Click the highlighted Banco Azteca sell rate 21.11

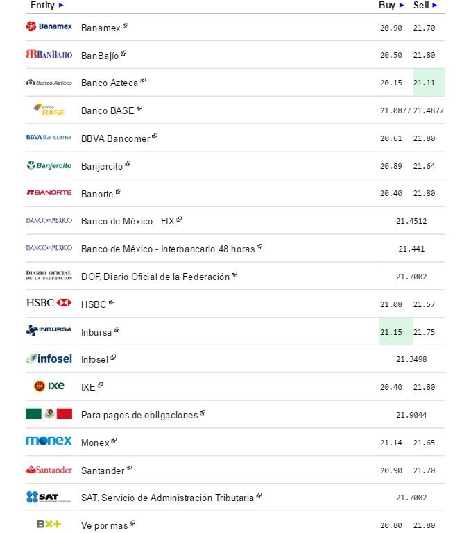click(425, 83)
